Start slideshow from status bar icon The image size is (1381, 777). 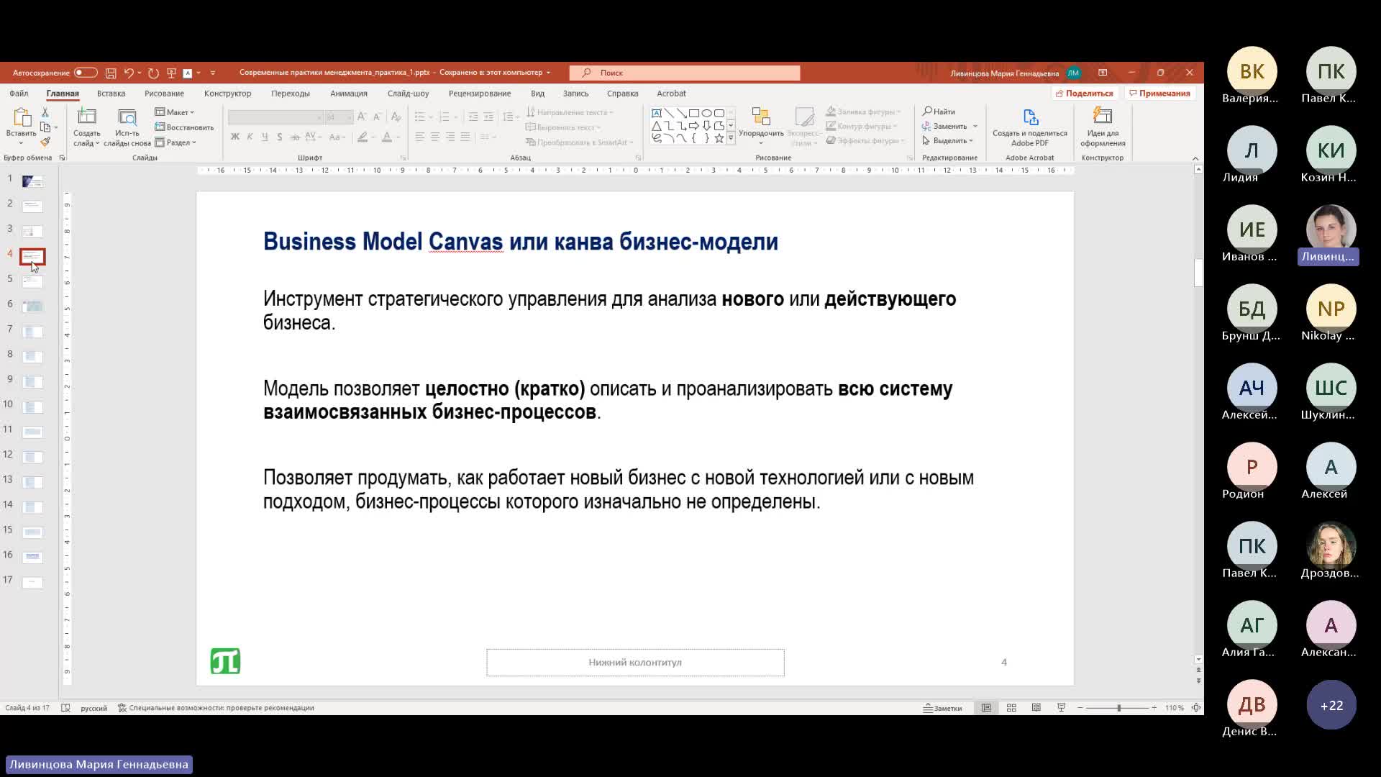[x=1061, y=708]
